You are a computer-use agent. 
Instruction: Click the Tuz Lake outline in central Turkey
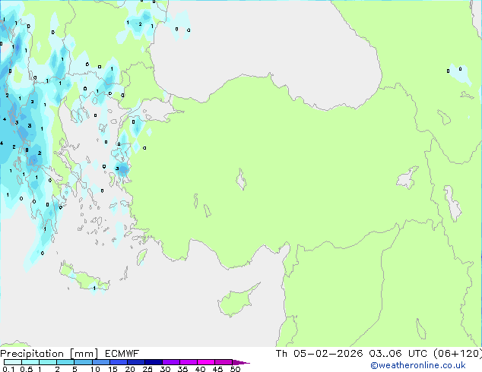click(242, 181)
